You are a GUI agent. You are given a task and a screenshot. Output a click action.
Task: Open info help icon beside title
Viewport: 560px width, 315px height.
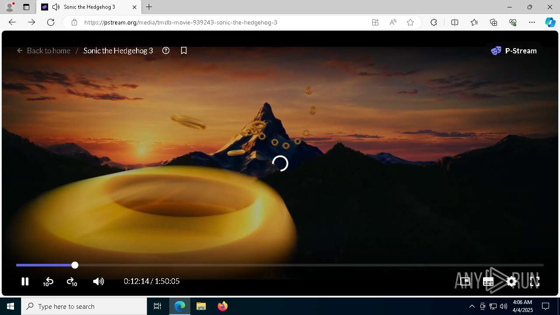pos(166,51)
